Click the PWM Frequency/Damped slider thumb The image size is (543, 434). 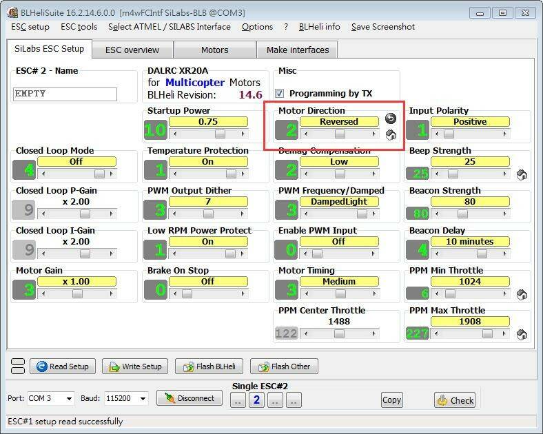click(x=362, y=214)
